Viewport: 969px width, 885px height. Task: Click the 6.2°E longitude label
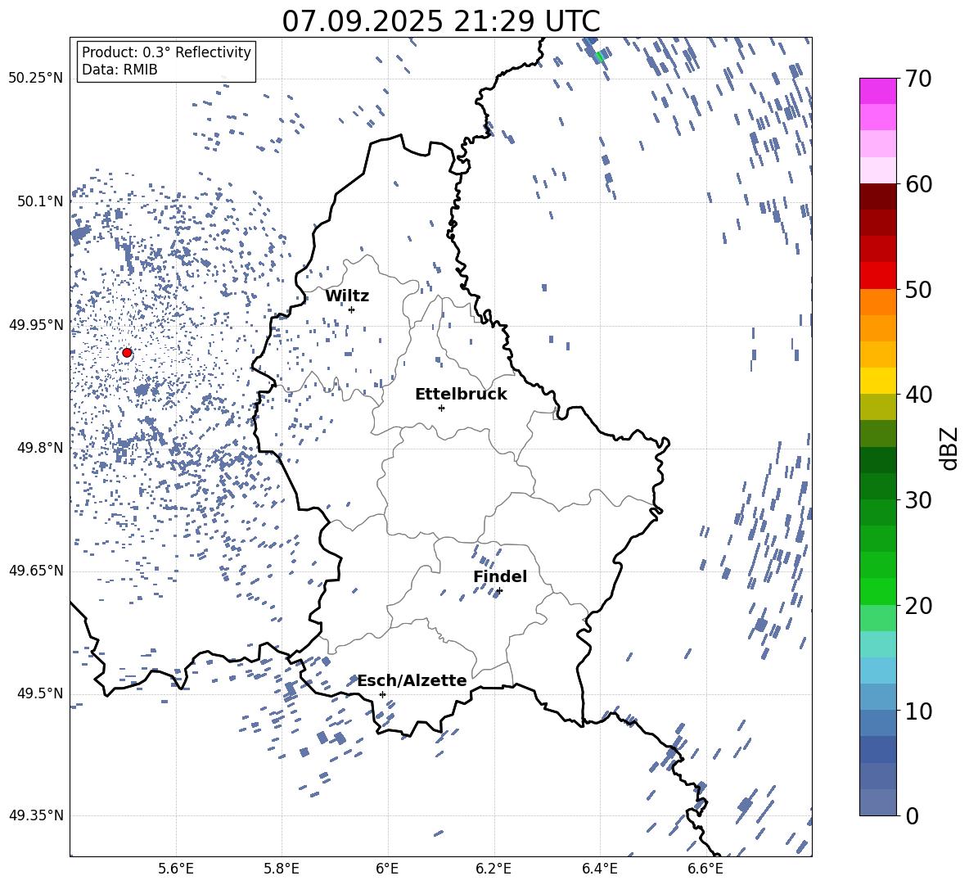click(x=494, y=869)
